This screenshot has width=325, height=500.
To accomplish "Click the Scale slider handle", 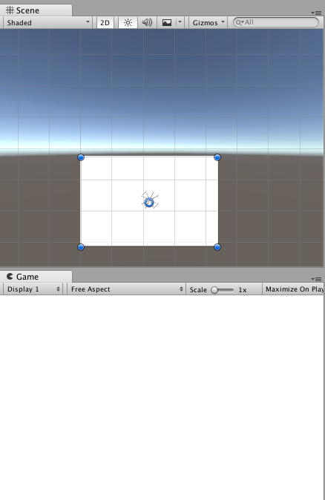I will [214, 290].
